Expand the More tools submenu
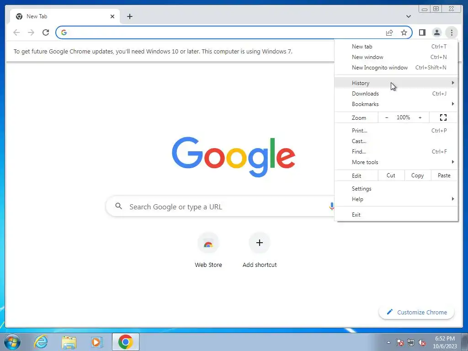Viewport: 468px width, 351px height. [x=396, y=162]
